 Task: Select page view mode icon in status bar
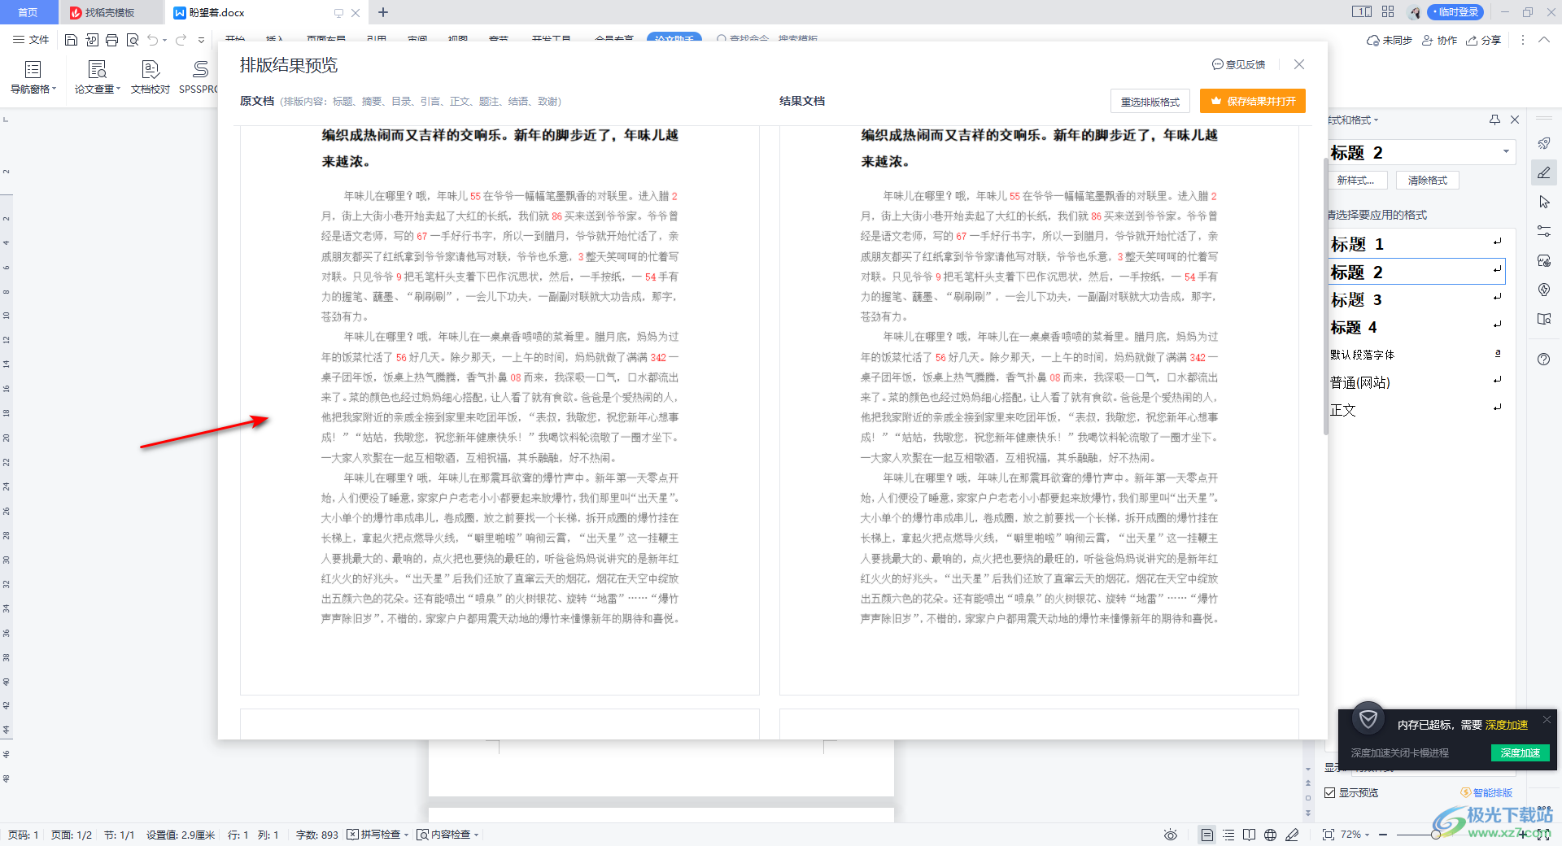1207,835
